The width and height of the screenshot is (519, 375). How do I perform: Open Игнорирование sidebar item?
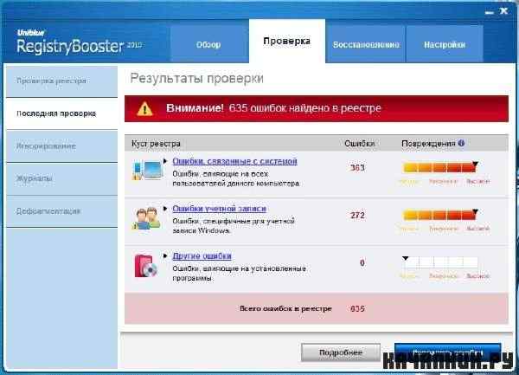coord(62,146)
